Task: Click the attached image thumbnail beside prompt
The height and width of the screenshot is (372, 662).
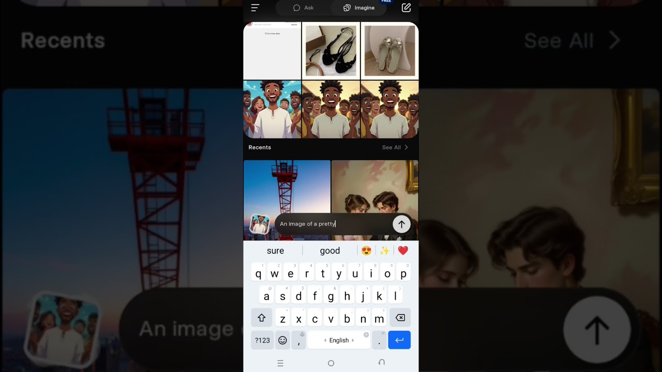Action: point(260,224)
